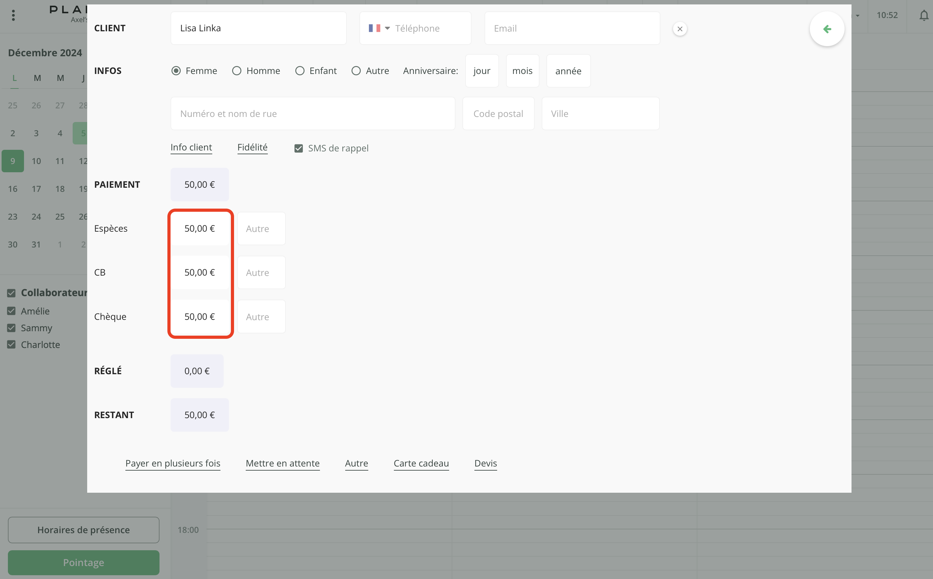
Task: Open the three-dot menu icon
Action: pyautogui.click(x=13, y=15)
